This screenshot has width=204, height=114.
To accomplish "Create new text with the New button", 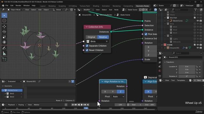I will click(x=198, y=80).
